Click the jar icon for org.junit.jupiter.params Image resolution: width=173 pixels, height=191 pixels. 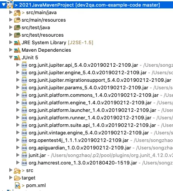tap(24, 88)
